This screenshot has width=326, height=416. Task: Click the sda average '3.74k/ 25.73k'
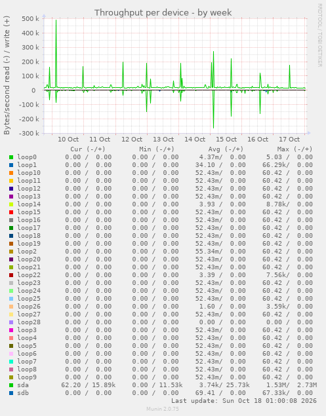pos(224,385)
